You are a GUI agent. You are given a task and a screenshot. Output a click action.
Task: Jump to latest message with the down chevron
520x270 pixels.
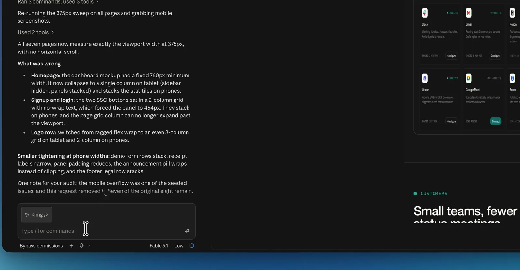[106, 195]
